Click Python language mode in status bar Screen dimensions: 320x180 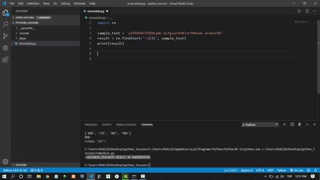pos(281,170)
